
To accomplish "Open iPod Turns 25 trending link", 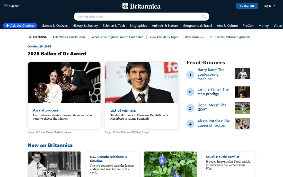I will (194, 37).
